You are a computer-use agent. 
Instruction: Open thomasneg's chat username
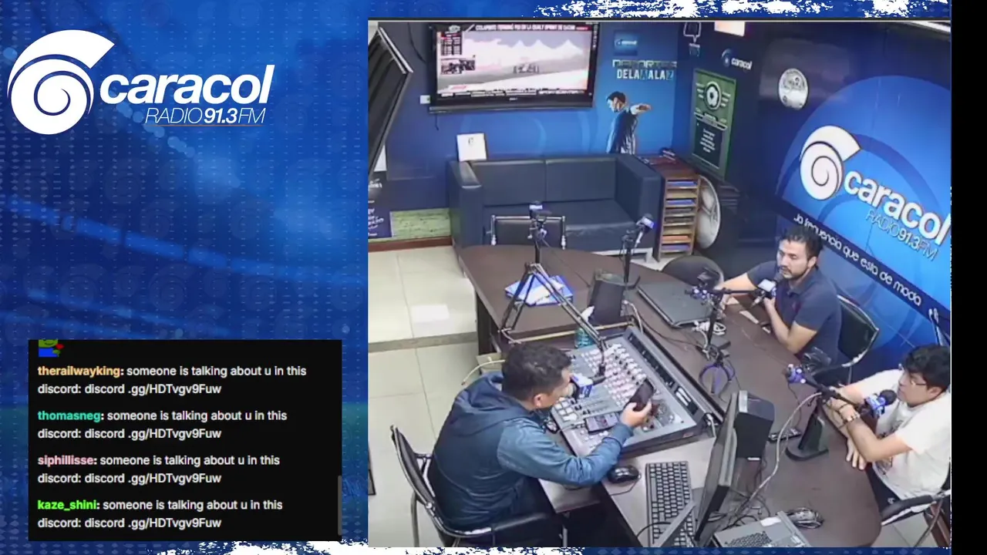pyautogui.click(x=69, y=415)
